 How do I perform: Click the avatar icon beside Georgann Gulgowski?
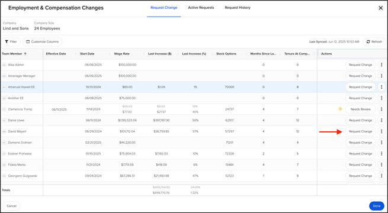4,176
